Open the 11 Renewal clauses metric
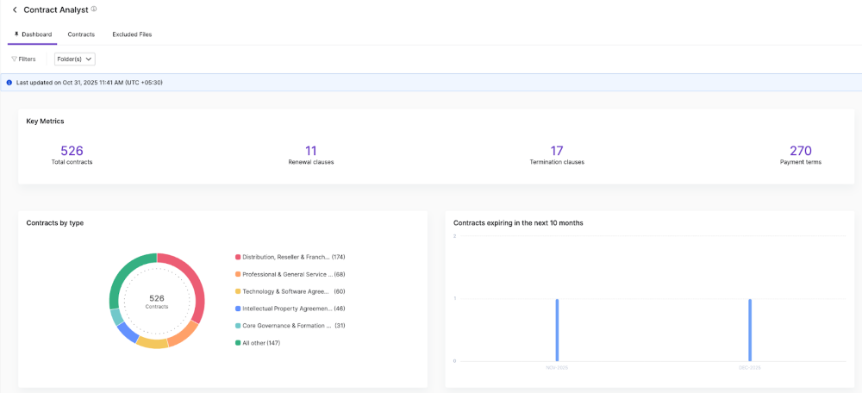862x393 pixels. point(311,151)
